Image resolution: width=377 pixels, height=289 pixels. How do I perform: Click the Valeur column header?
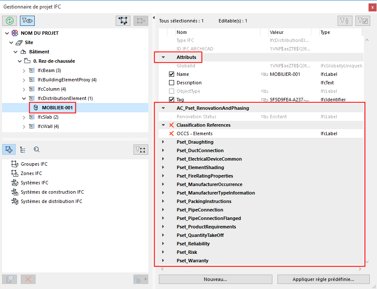tap(290, 32)
